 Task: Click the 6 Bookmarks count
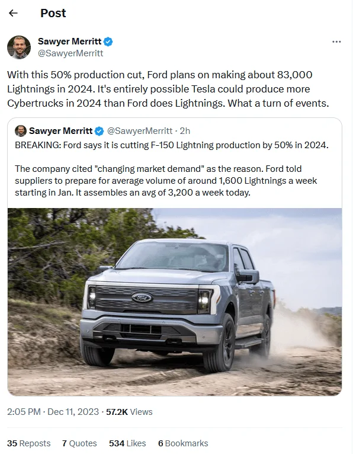tap(183, 443)
